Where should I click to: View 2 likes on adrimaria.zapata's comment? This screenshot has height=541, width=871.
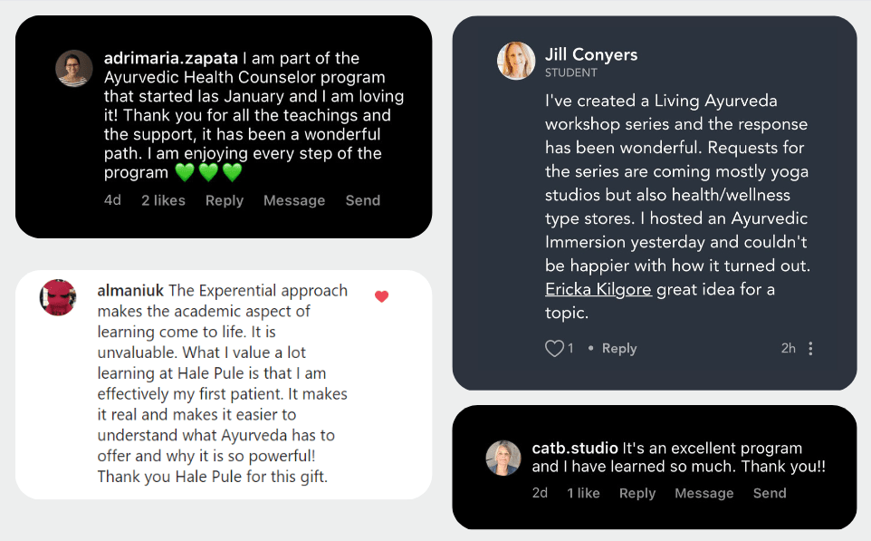click(x=163, y=200)
